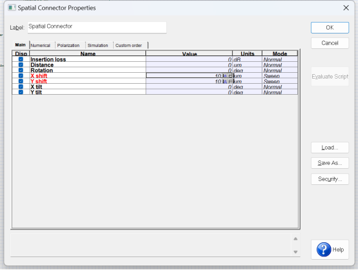Click the description box scroll down arrow

coord(295,252)
